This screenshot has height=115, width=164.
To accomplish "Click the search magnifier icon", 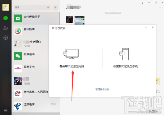I will 48,7.
